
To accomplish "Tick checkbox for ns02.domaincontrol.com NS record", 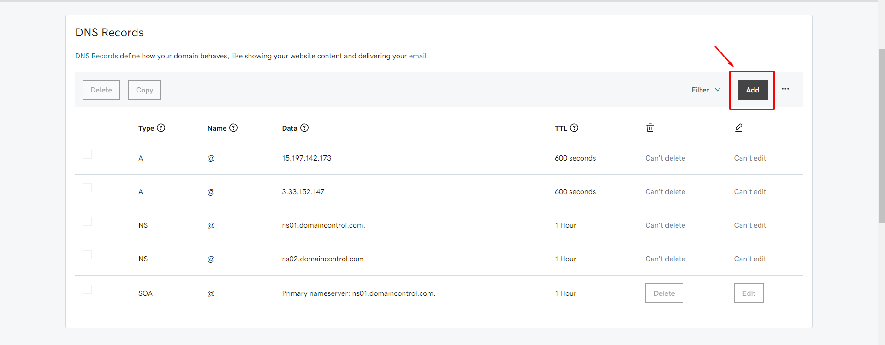I will 87,255.
